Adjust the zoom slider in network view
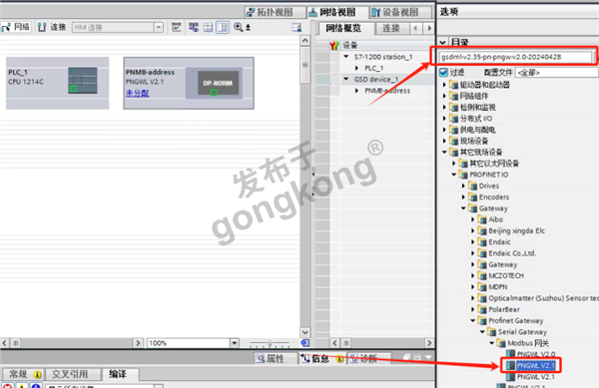Image resolution: width=599 pixels, height=388 pixels. (270, 343)
